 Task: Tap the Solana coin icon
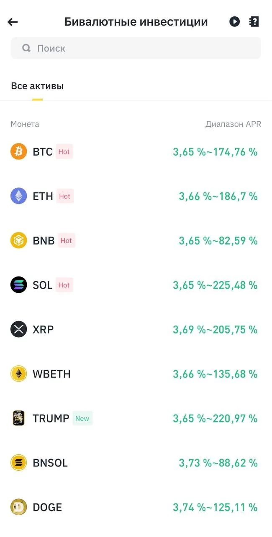coord(18,285)
